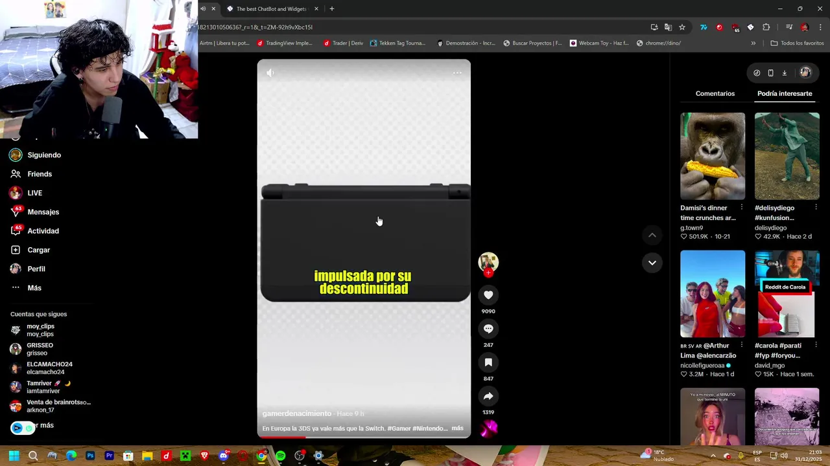Expand the caption with the más link
830x466 pixels.
point(457,428)
